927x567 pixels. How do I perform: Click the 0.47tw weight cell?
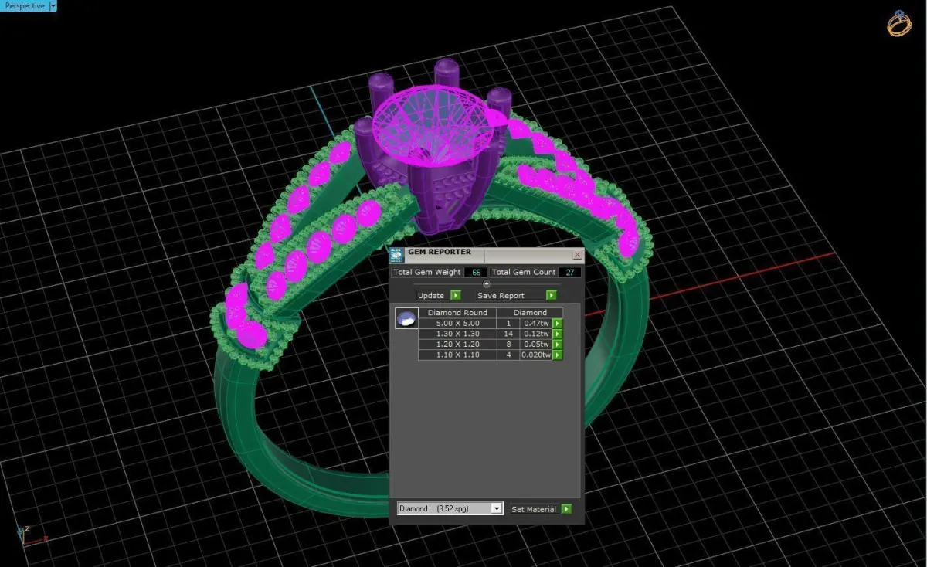tap(536, 323)
